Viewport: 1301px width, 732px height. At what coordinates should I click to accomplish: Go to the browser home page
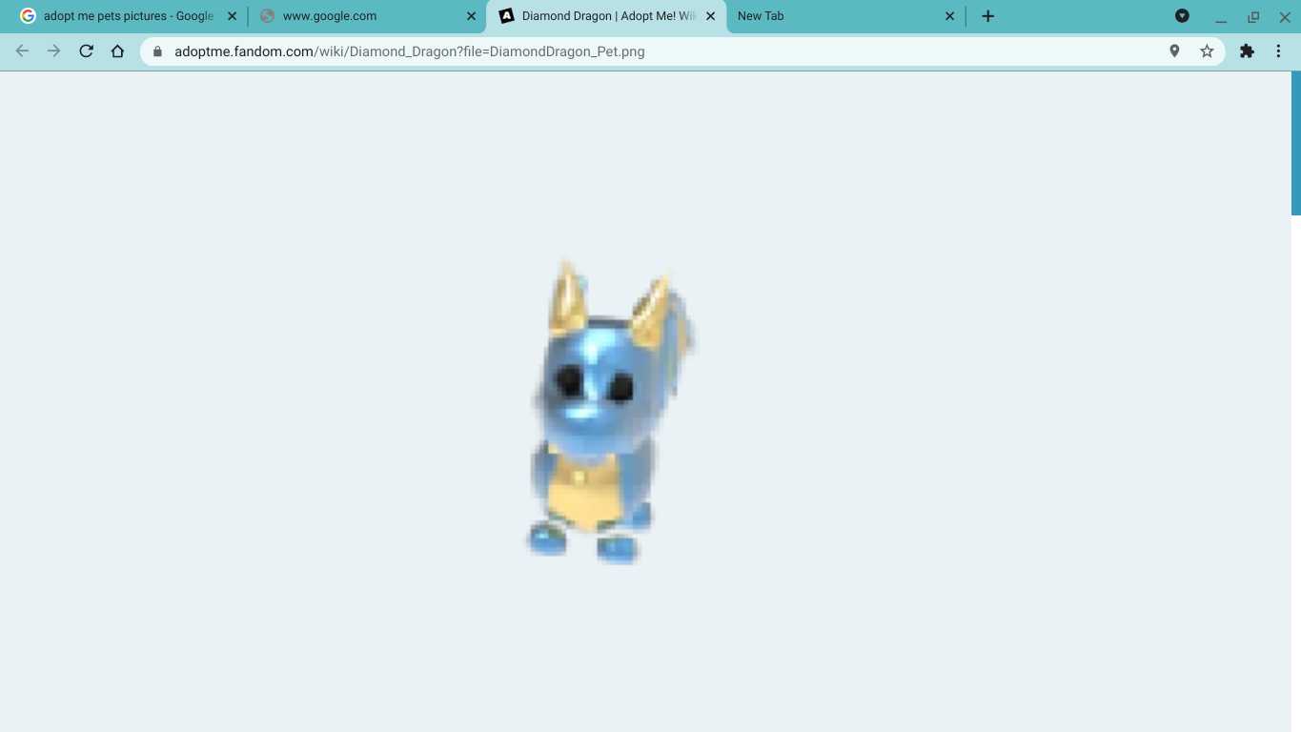coord(117,51)
